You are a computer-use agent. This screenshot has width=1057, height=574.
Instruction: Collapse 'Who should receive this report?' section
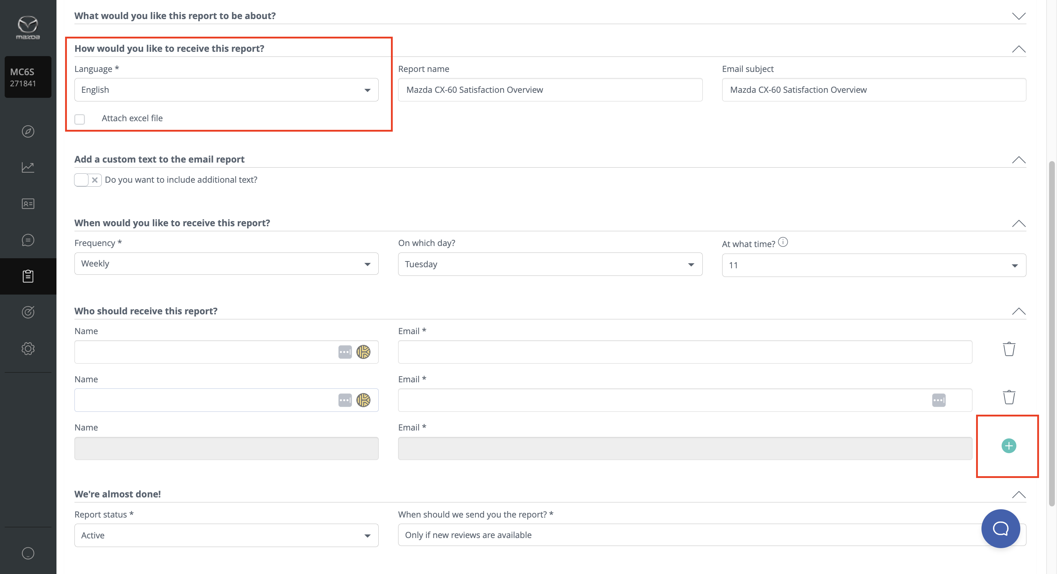[x=1019, y=311]
